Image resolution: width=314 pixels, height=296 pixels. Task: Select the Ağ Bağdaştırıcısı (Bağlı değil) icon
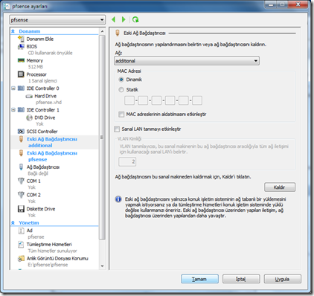coord(21,167)
